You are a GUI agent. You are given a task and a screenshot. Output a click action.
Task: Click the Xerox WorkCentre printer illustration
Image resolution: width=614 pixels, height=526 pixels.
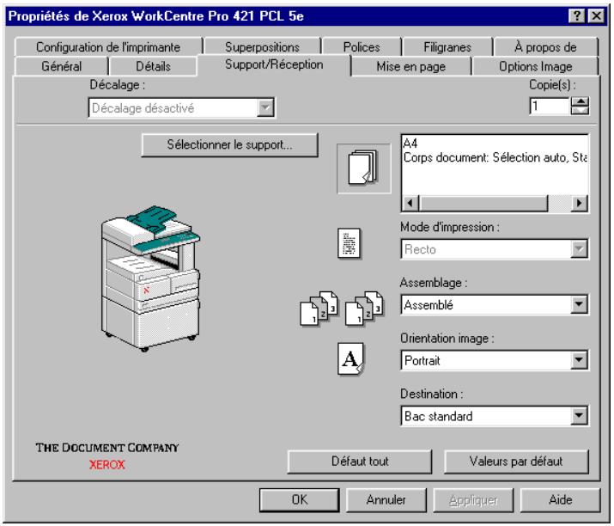point(150,278)
